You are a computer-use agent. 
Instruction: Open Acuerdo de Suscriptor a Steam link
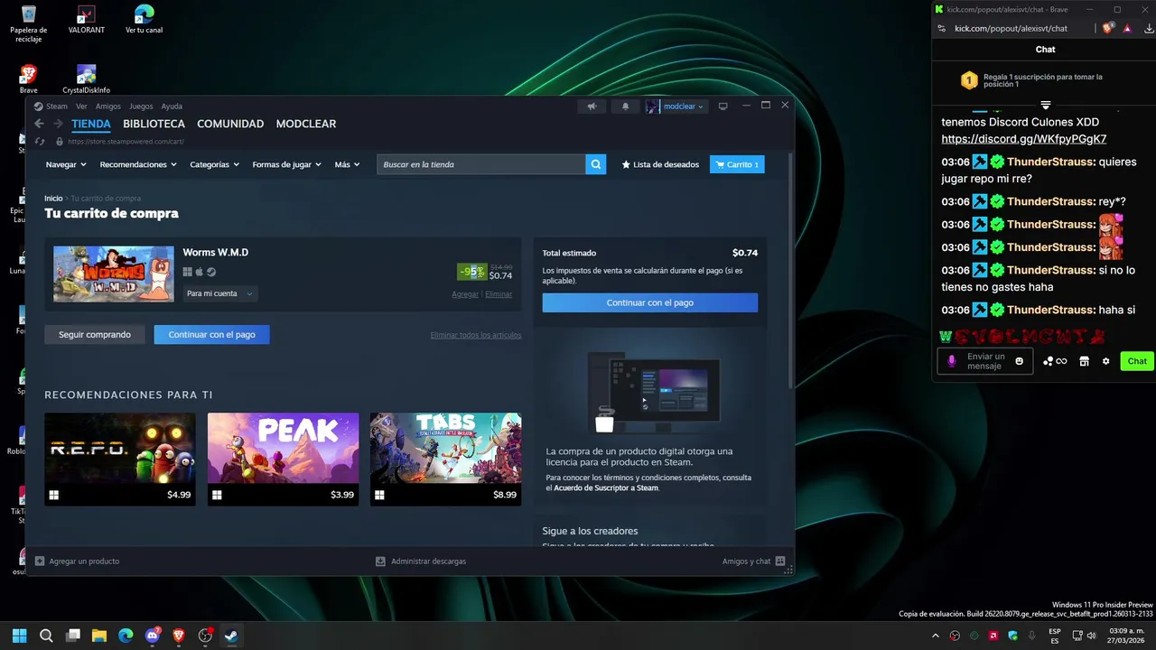pyautogui.click(x=606, y=487)
